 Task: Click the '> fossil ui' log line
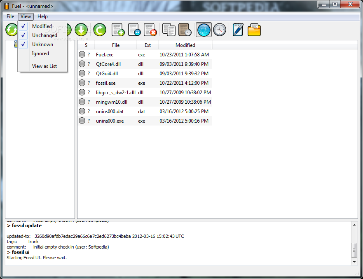(18, 252)
